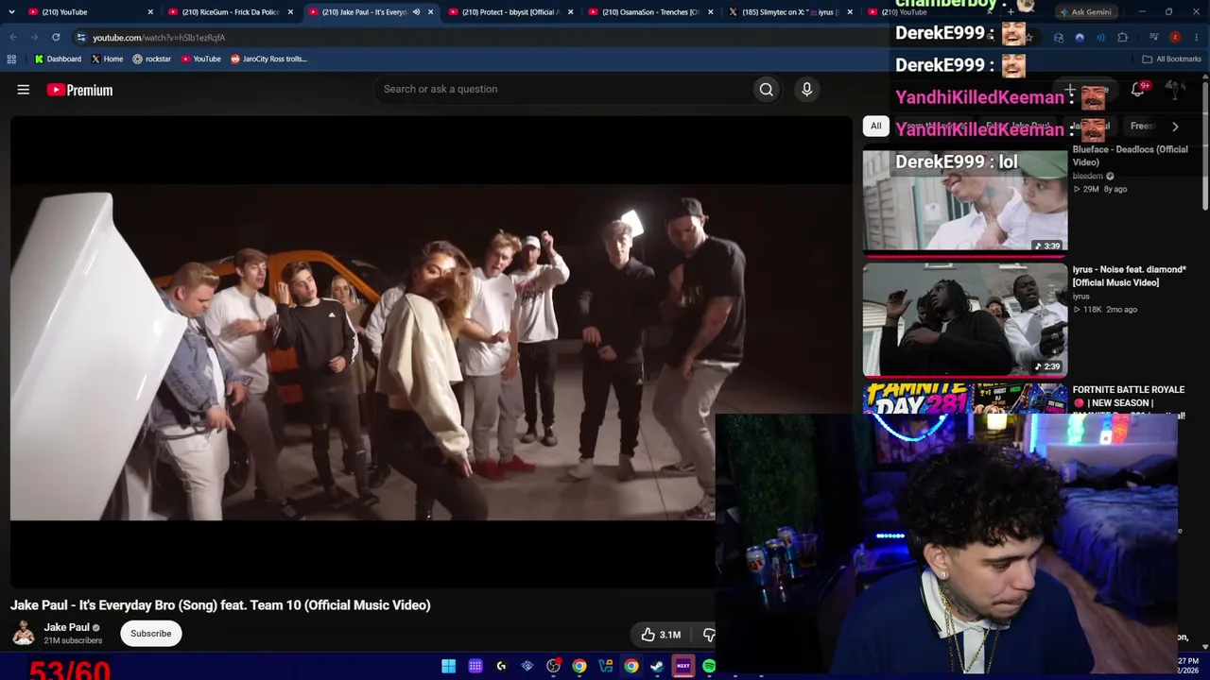This screenshot has height=680, width=1210.
Task: Open YouTube notifications bell
Action: point(1138,90)
